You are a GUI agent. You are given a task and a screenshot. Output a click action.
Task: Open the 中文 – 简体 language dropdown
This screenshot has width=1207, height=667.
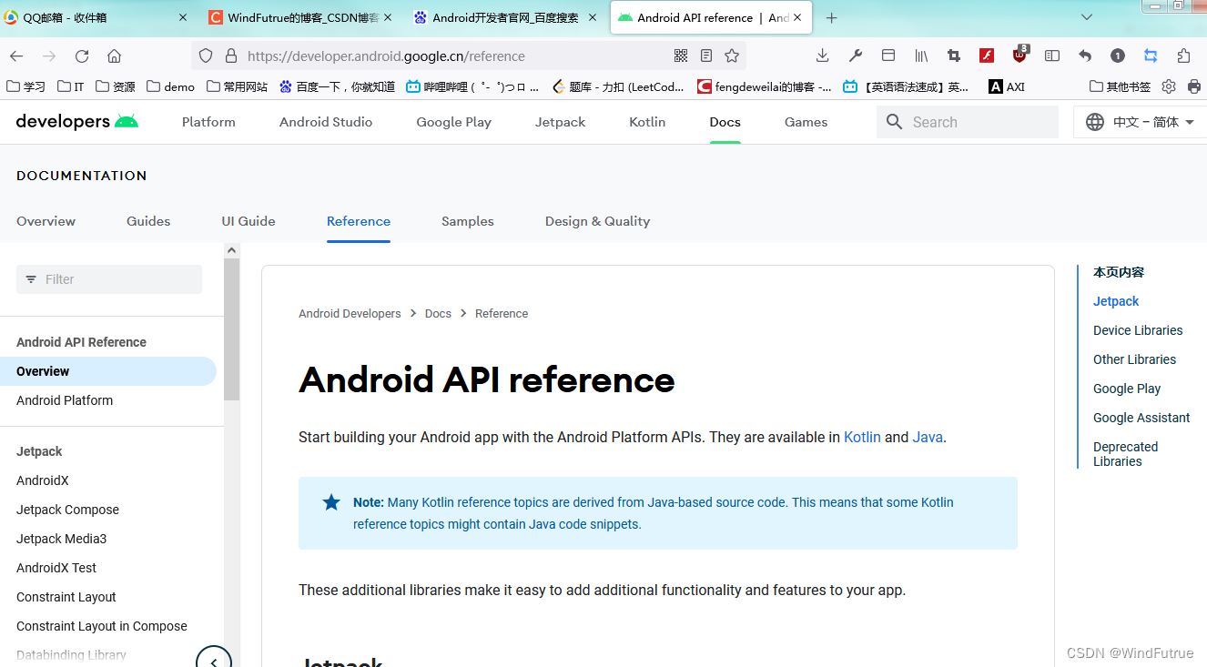[1141, 122]
